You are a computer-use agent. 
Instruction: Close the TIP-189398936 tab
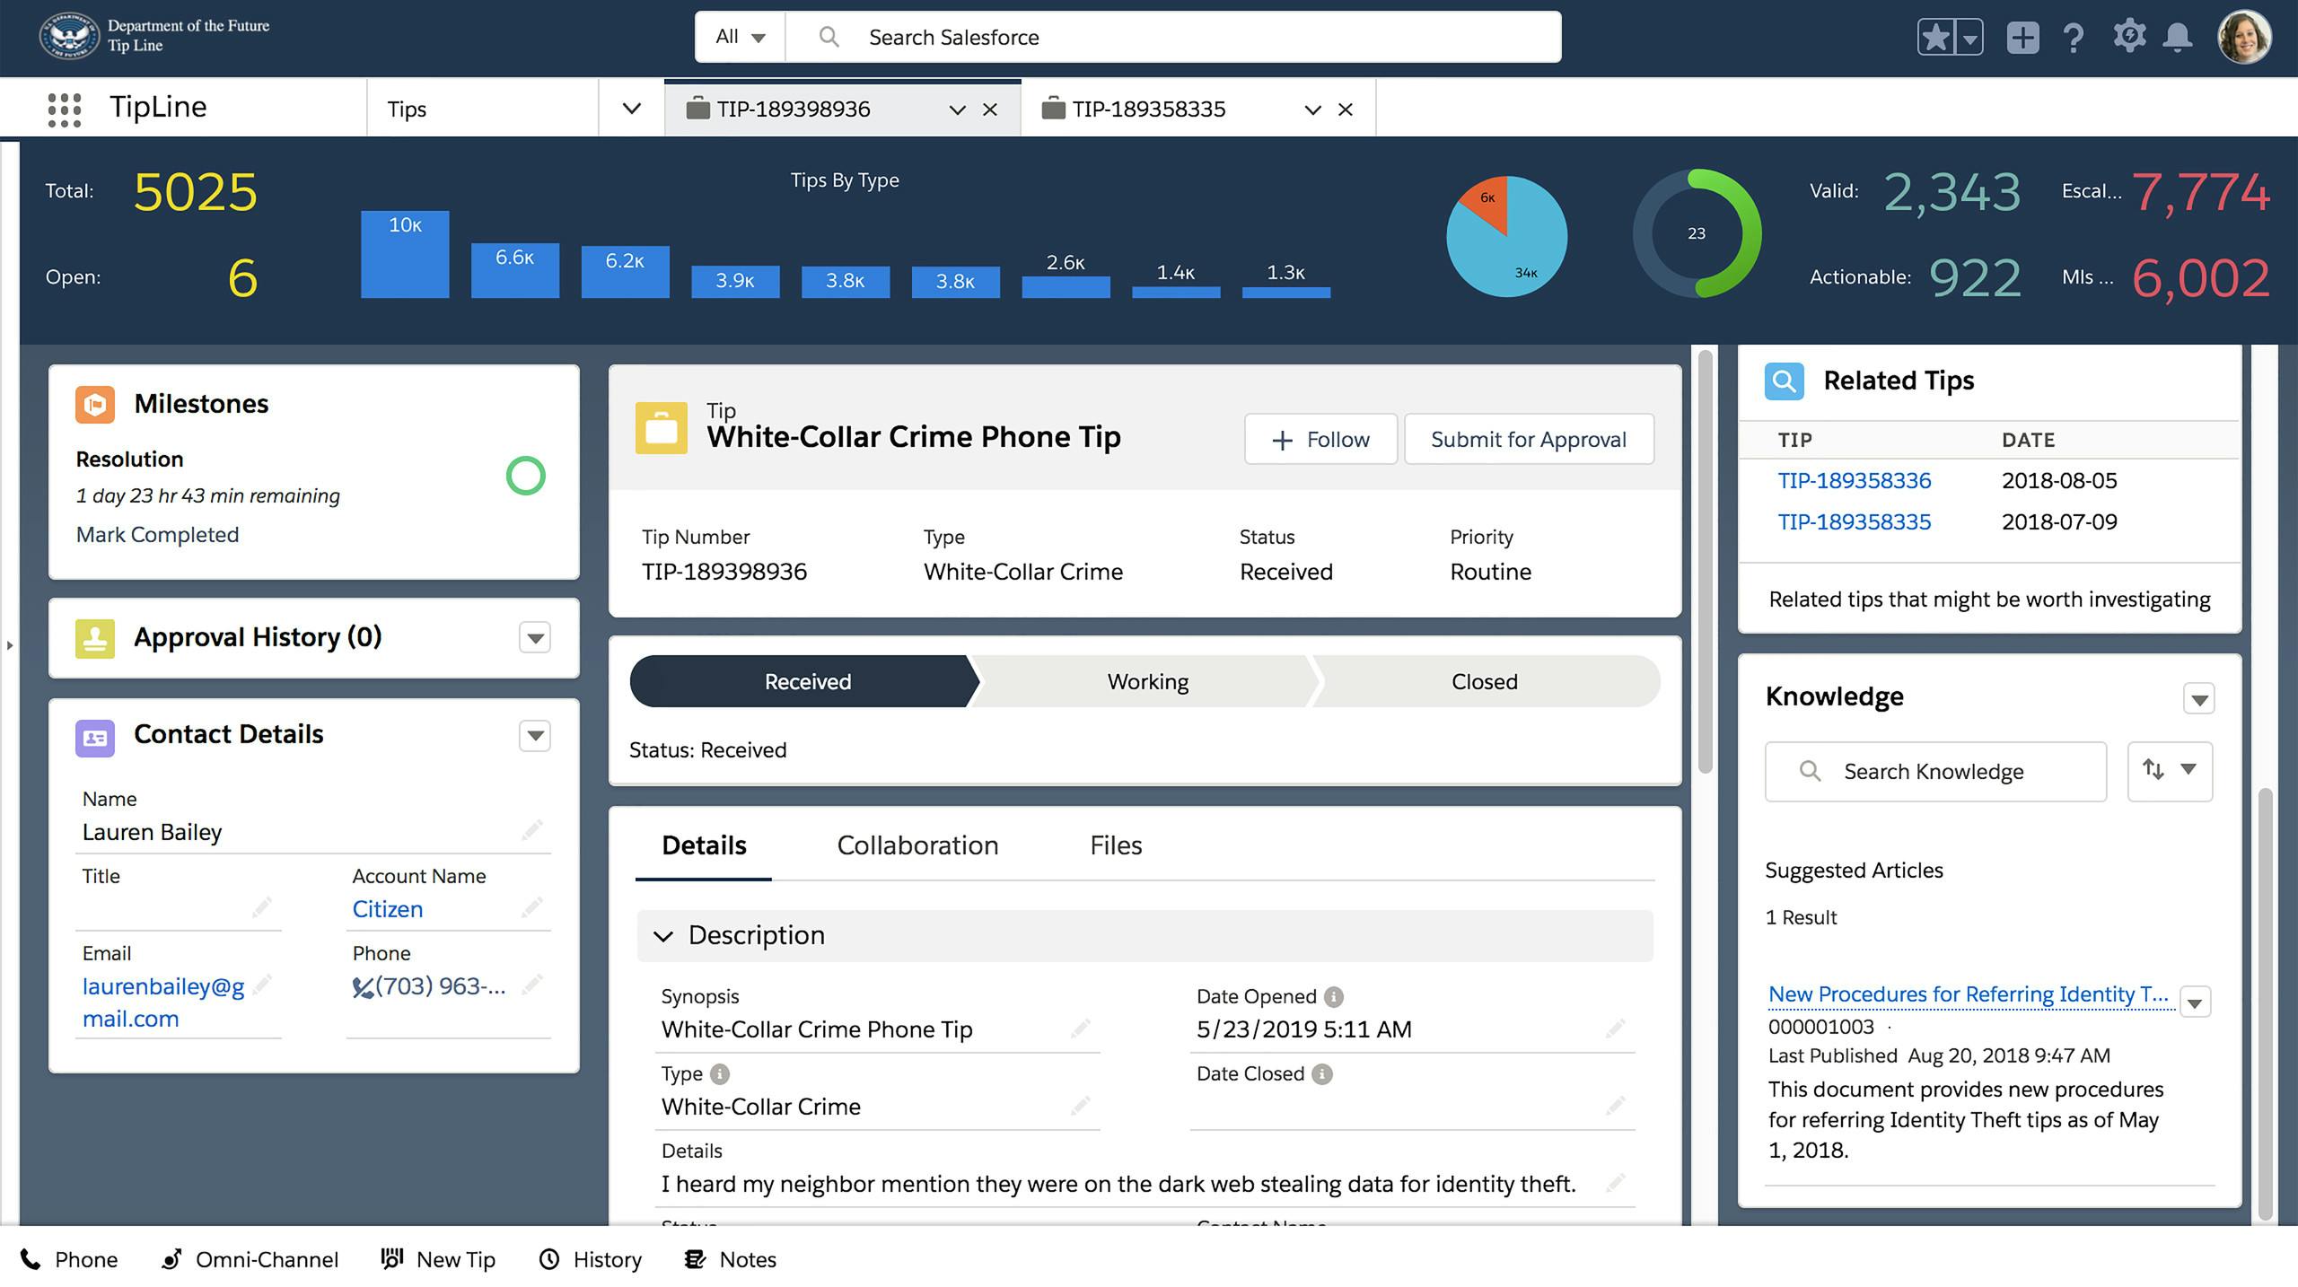[x=990, y=109]
